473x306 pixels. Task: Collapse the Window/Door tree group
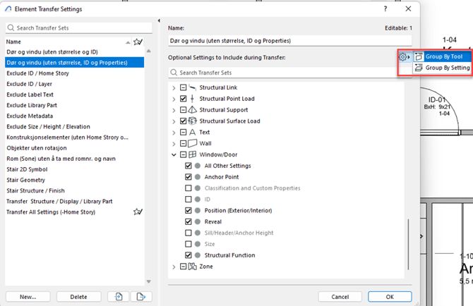(174, 154)
